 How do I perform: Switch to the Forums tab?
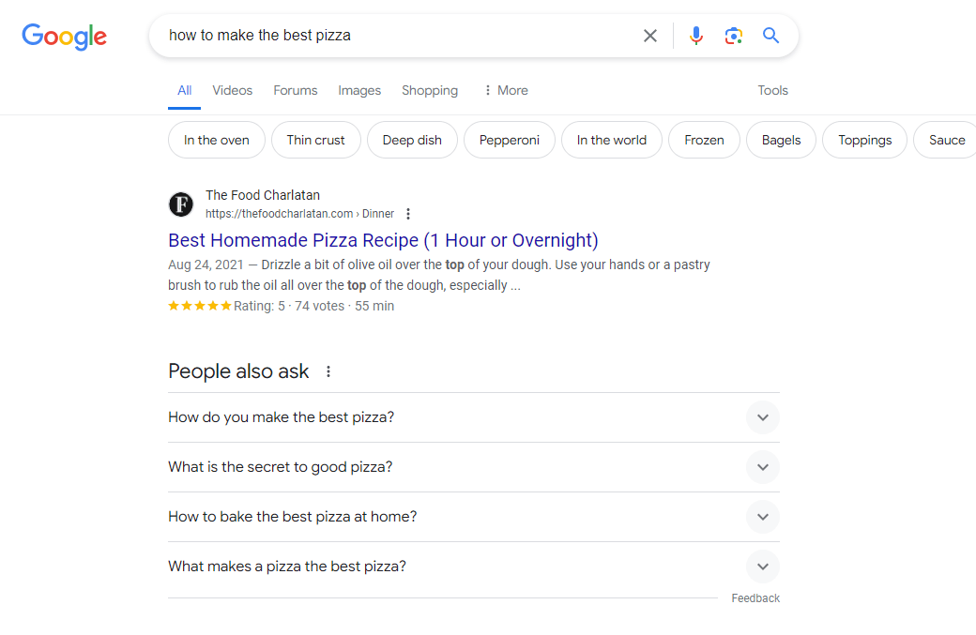295,90
